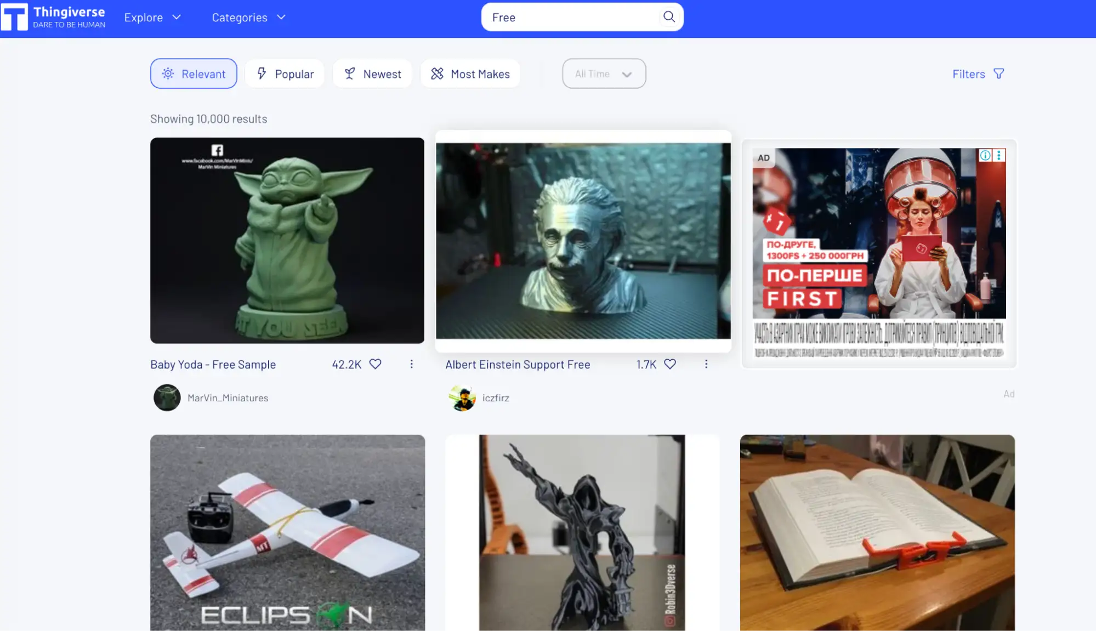The width and height of the screenshot is (1096, 631).
Task: Open the Eclipson RC airplane thumbnail
Action: coord(287,533)
